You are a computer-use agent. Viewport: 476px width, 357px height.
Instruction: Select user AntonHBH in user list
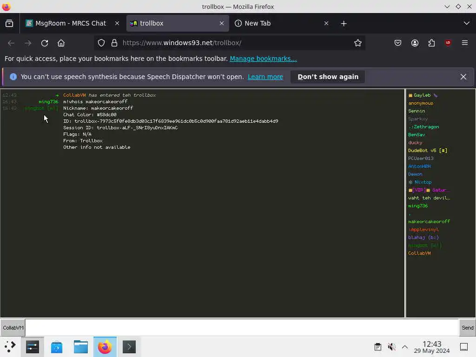(x=419, y=166)
